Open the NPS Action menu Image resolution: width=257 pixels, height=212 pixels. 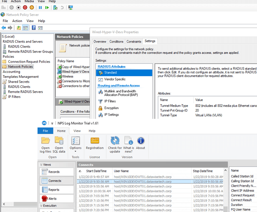[17, 21]
